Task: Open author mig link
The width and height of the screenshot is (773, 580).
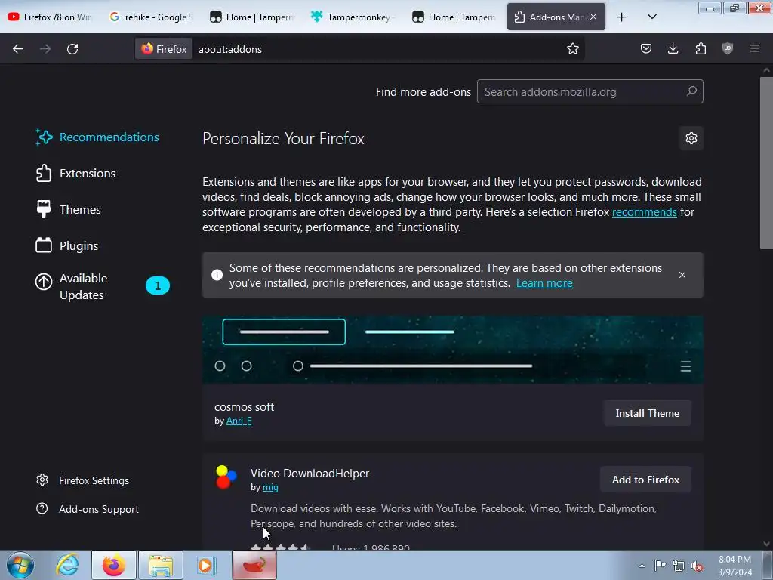Action: coord(270,487)
